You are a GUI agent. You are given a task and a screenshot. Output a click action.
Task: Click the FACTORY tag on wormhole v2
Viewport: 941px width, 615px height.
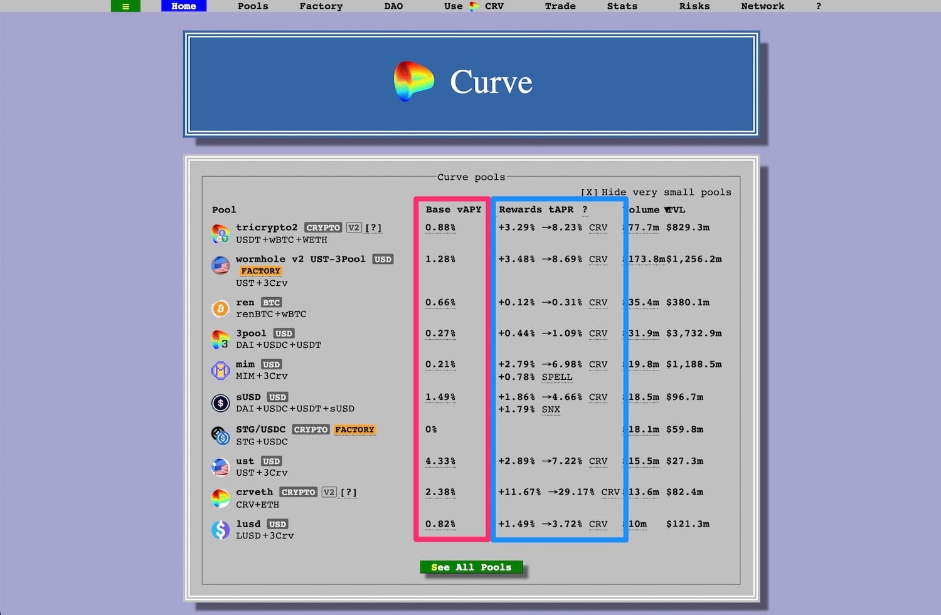coord(260,271)
